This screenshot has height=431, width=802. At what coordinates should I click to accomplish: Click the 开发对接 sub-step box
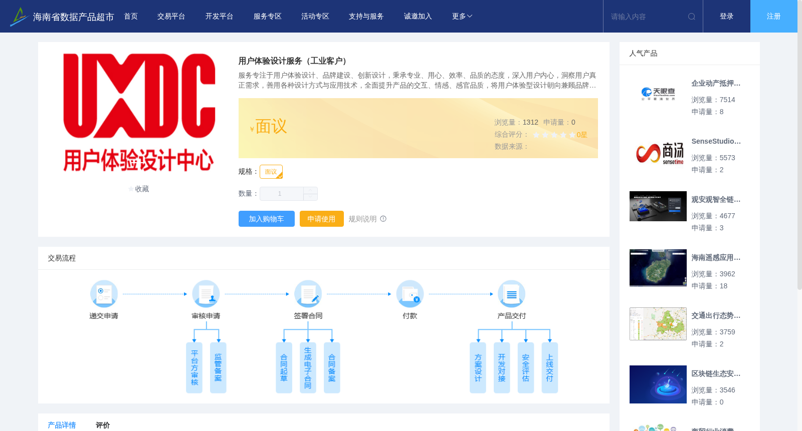502,367
